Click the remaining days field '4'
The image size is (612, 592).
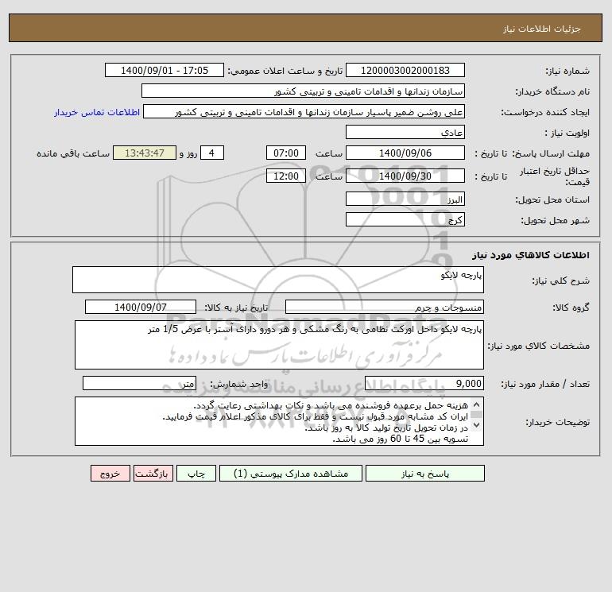pos(212,153)
